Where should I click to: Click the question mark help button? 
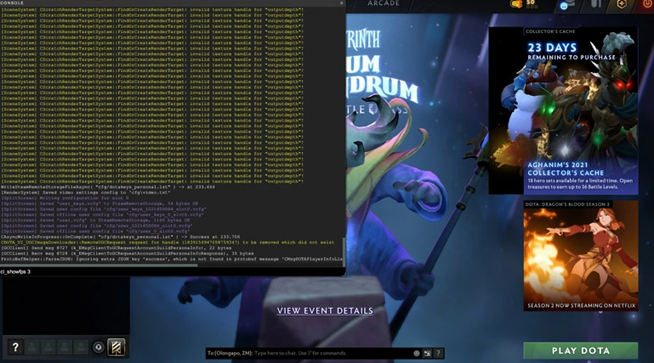point(15,347)
